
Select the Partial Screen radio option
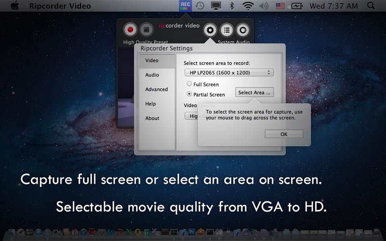[189, 94]
